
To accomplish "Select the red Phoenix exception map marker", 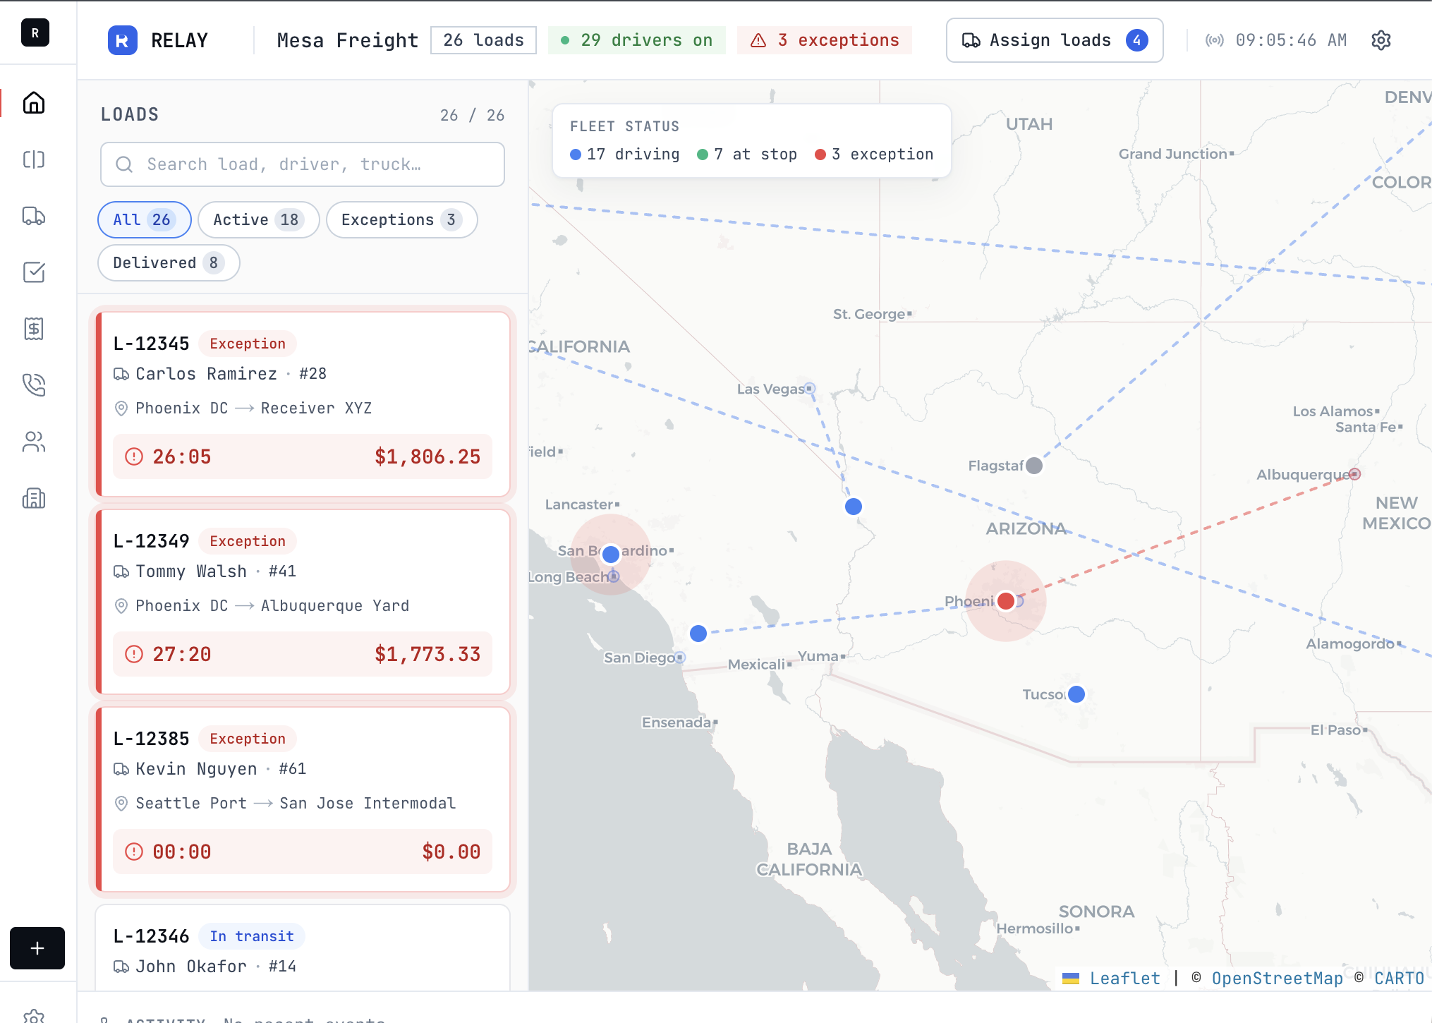I will coord(1006,601).
